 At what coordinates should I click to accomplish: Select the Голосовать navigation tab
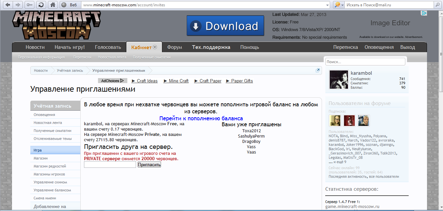(x=108, y=47)
